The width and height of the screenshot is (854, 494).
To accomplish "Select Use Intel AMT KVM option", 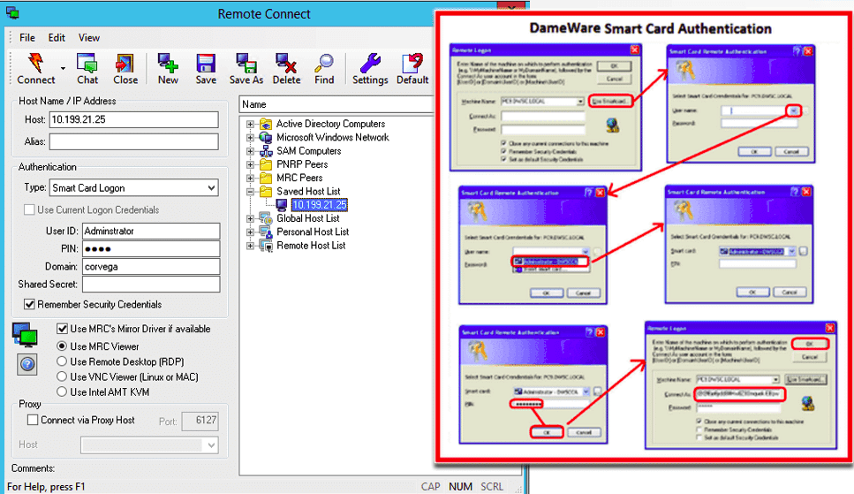I will (x=62, y=392).
